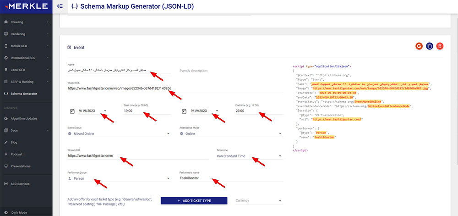Click the EventMovedOnline value in the code
The width and height of the screenshot is (458, 216).
368,102
